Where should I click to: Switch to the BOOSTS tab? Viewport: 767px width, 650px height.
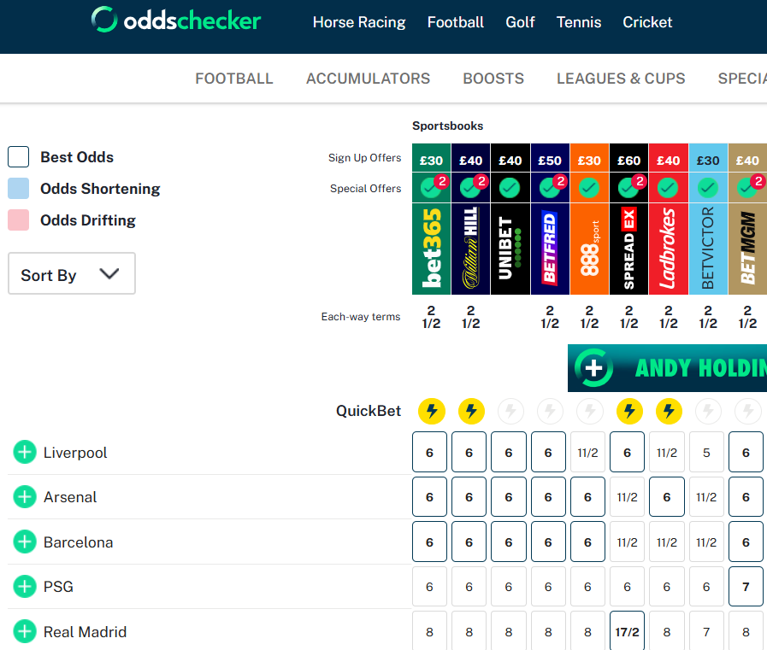(493, 79)
